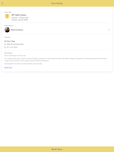Collapse description with Show less
Image resolution: width=114 pixels, height=152 pixels.
coord(8,68)
